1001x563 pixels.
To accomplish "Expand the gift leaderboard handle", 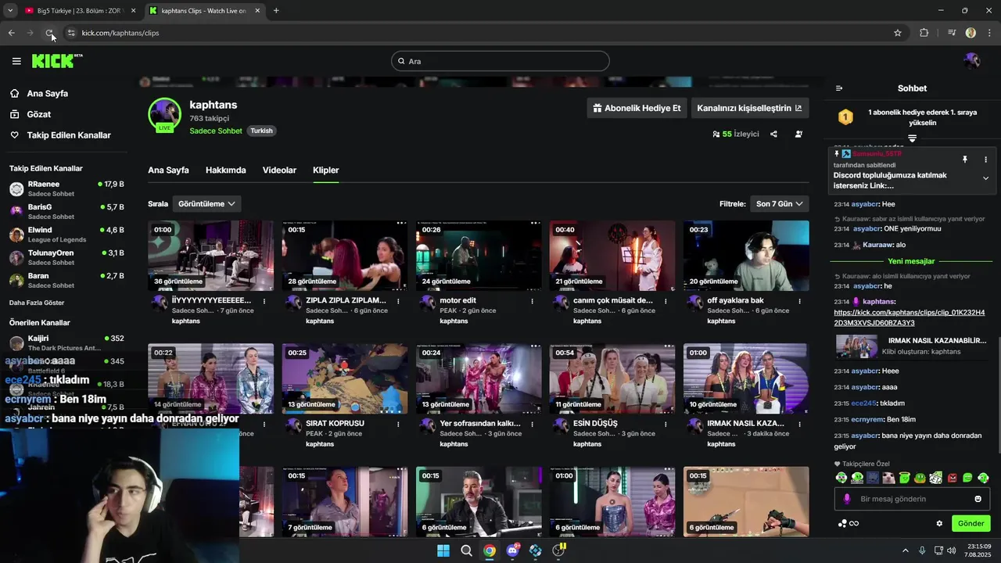I will tap(912, 138).
